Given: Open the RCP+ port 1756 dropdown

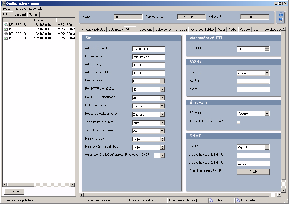Looking at the screenshot, I should [x=162, y=106].
